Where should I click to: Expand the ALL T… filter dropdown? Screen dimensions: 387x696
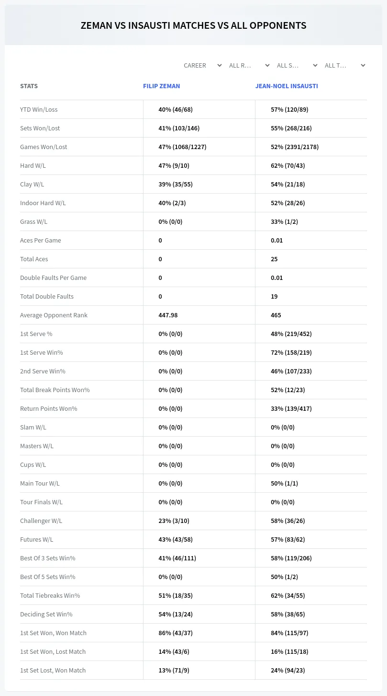[344, 65]
